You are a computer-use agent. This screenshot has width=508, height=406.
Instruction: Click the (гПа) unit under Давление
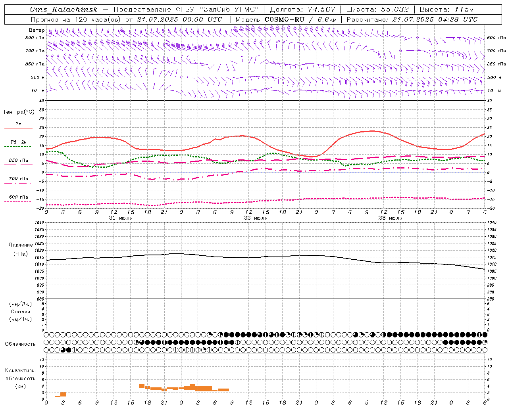(x=21, y=254)
